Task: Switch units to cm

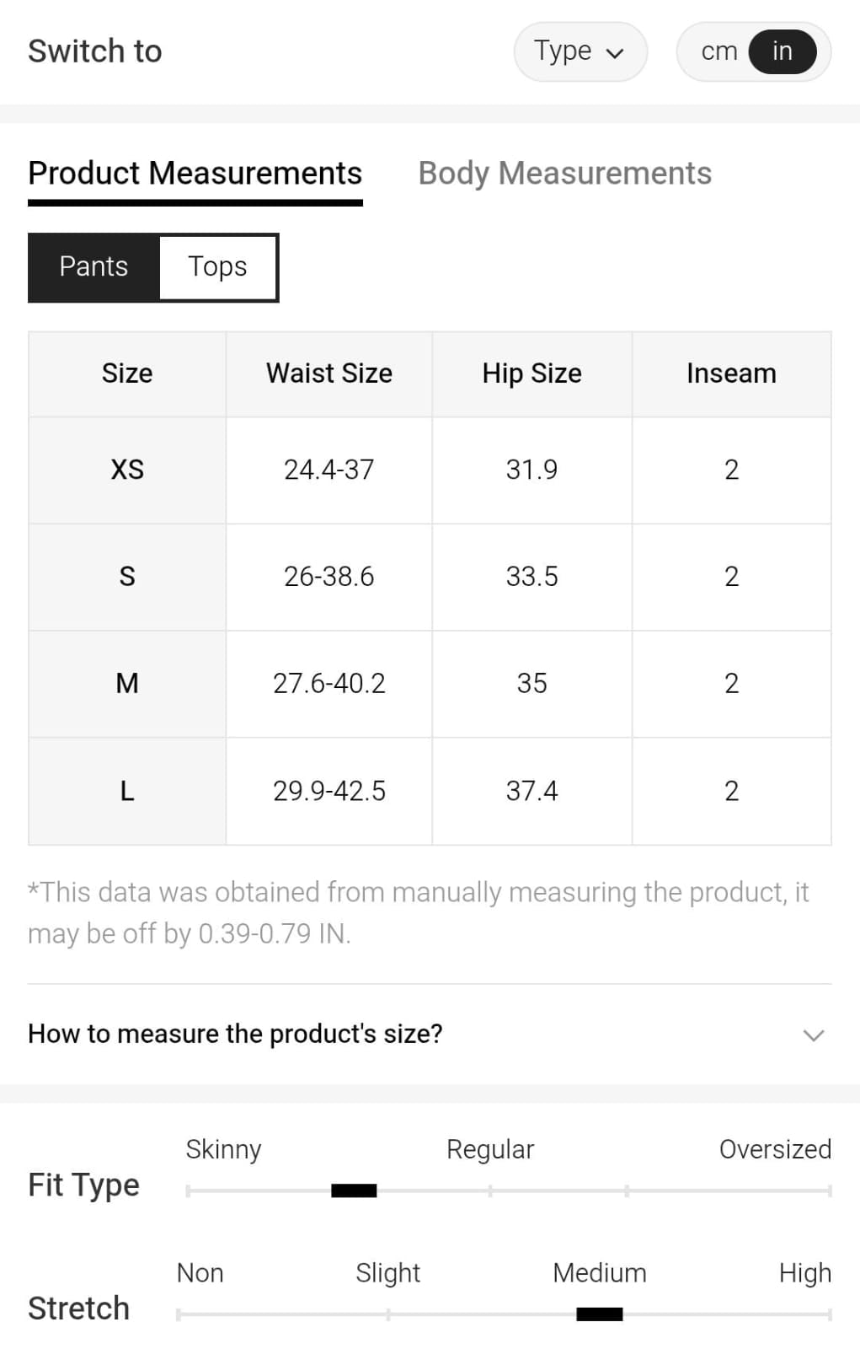Action: (x=718, y=51)
